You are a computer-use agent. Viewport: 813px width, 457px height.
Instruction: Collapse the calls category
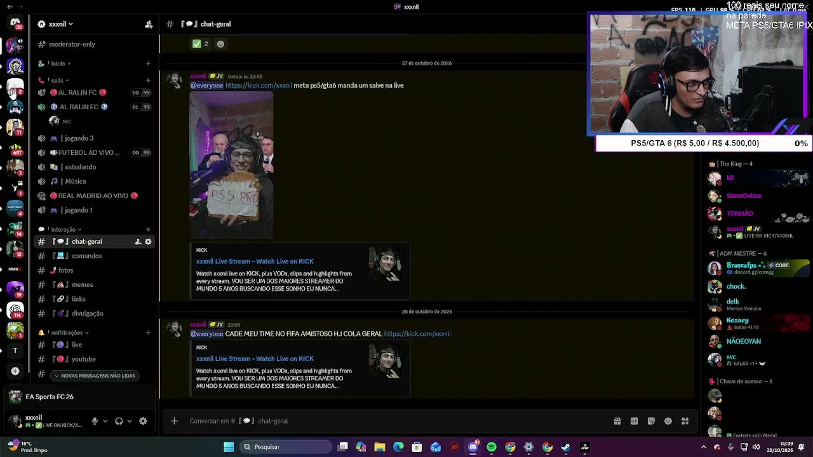click(59, 81)
